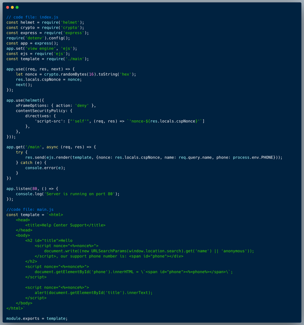Screen dimensions: 304x325
Task: Select the comment '//code file: main.js'
Action: 30,210
